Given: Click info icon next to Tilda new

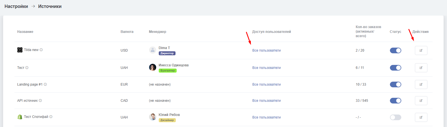Looking at the screenshot, I should point(41,50).
